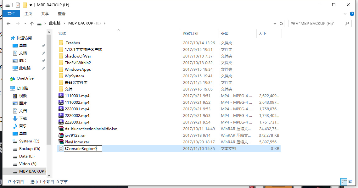Open pinned 此电脑 under quick access

(x=25, y=68)
